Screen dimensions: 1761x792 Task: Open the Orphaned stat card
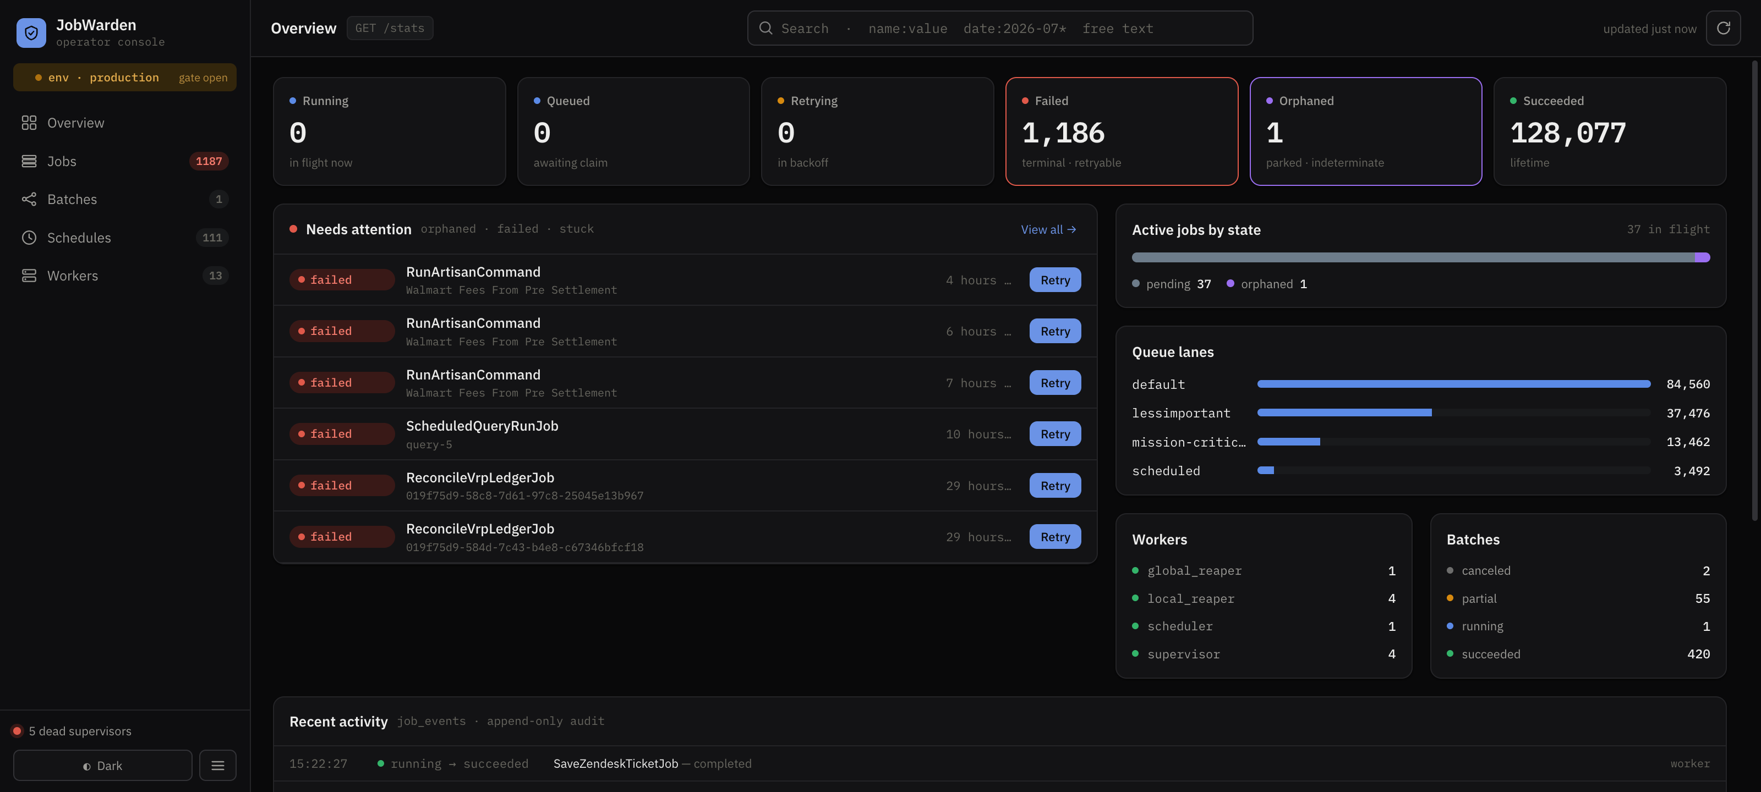pyautogui.click(x=1366, y=131)
